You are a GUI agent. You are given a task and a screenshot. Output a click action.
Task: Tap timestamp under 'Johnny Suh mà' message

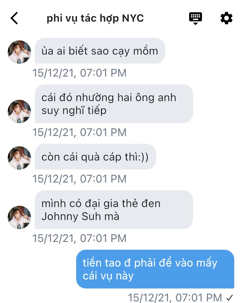[79, 238]
